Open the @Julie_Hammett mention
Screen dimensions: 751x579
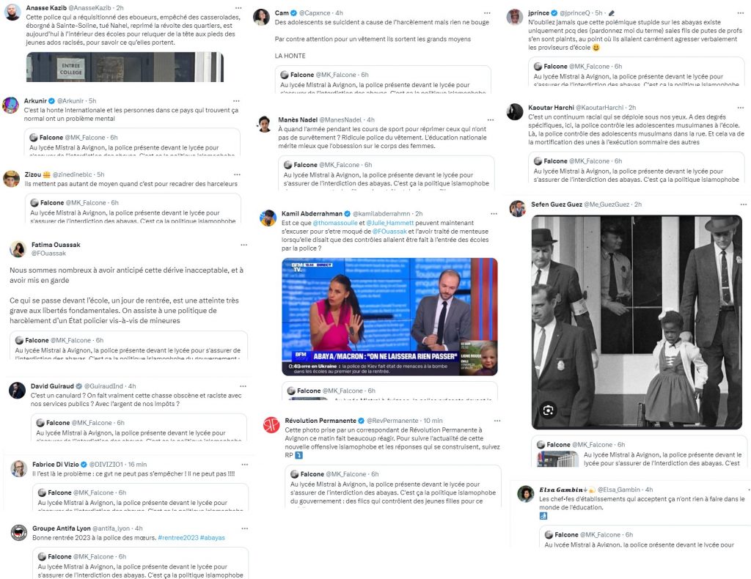pyautogui.click(x=390, y=223)
